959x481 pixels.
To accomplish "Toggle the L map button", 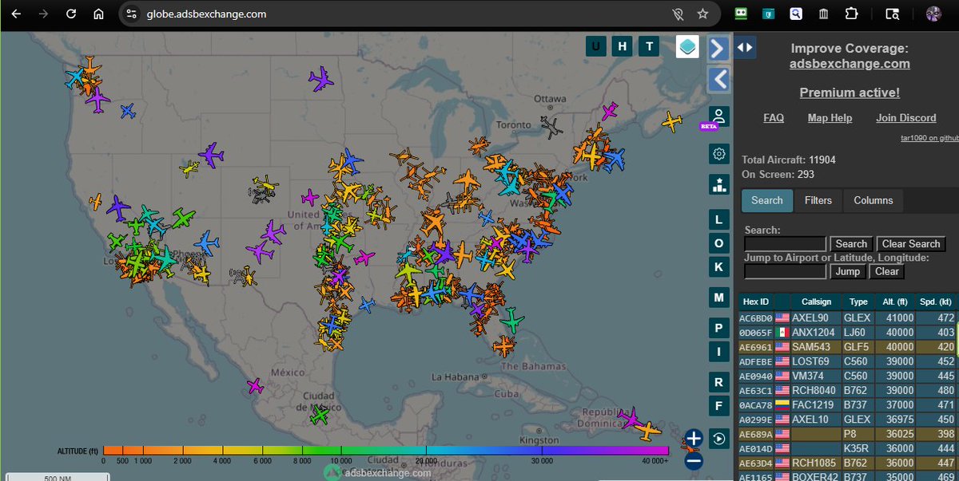I will [x=718, y=219].
